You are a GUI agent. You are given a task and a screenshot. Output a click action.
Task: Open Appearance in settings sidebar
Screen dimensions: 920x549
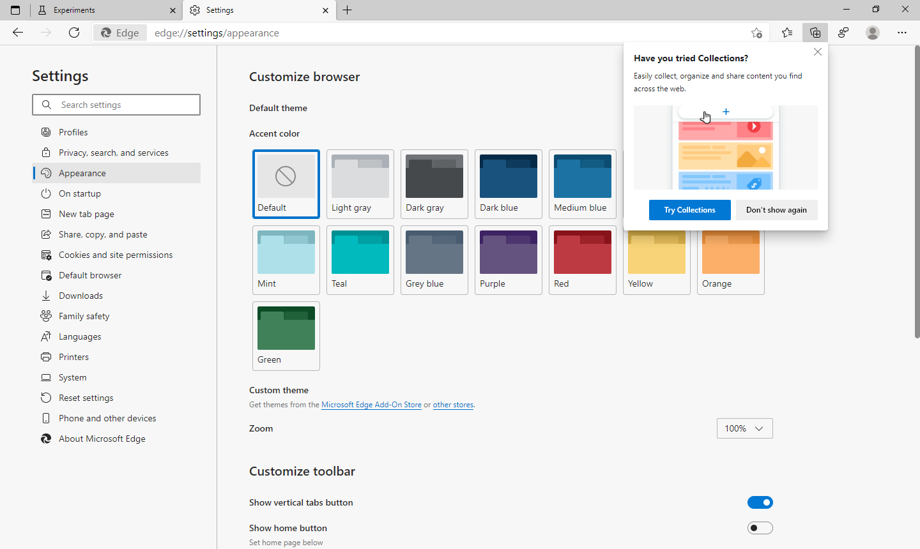click(x=116, y=173)
